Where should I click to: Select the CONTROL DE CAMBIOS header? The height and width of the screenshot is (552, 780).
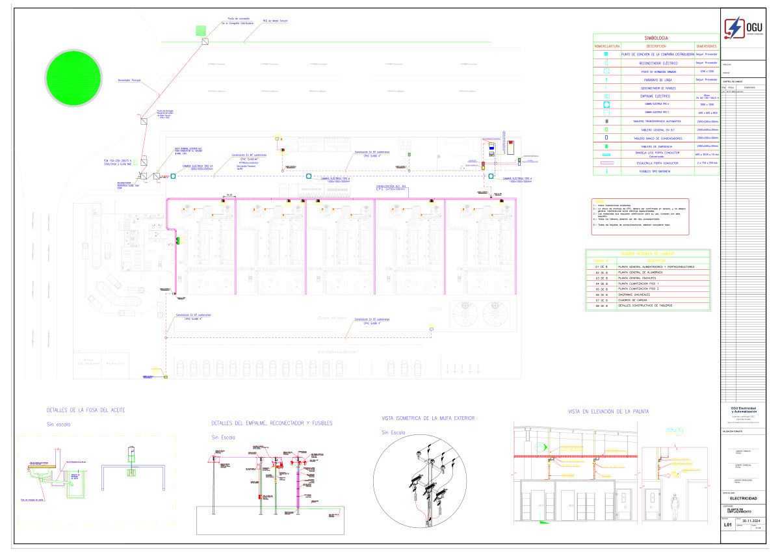[x=732, y=81]
